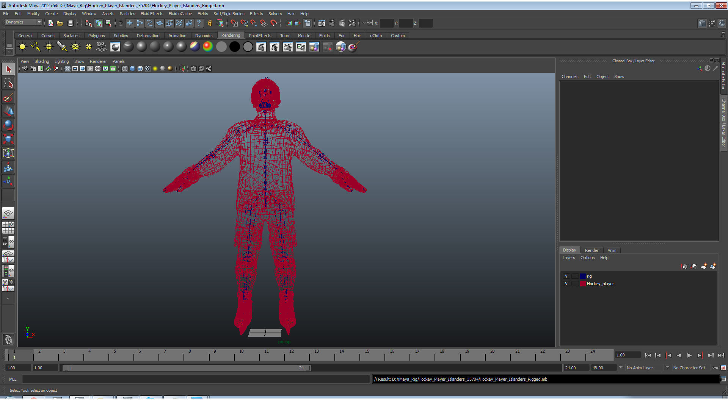The height and width of the screenshot is (400, 728).
Task: Play the animation forward
Action: pyautogui.click(x=689, y=355)
